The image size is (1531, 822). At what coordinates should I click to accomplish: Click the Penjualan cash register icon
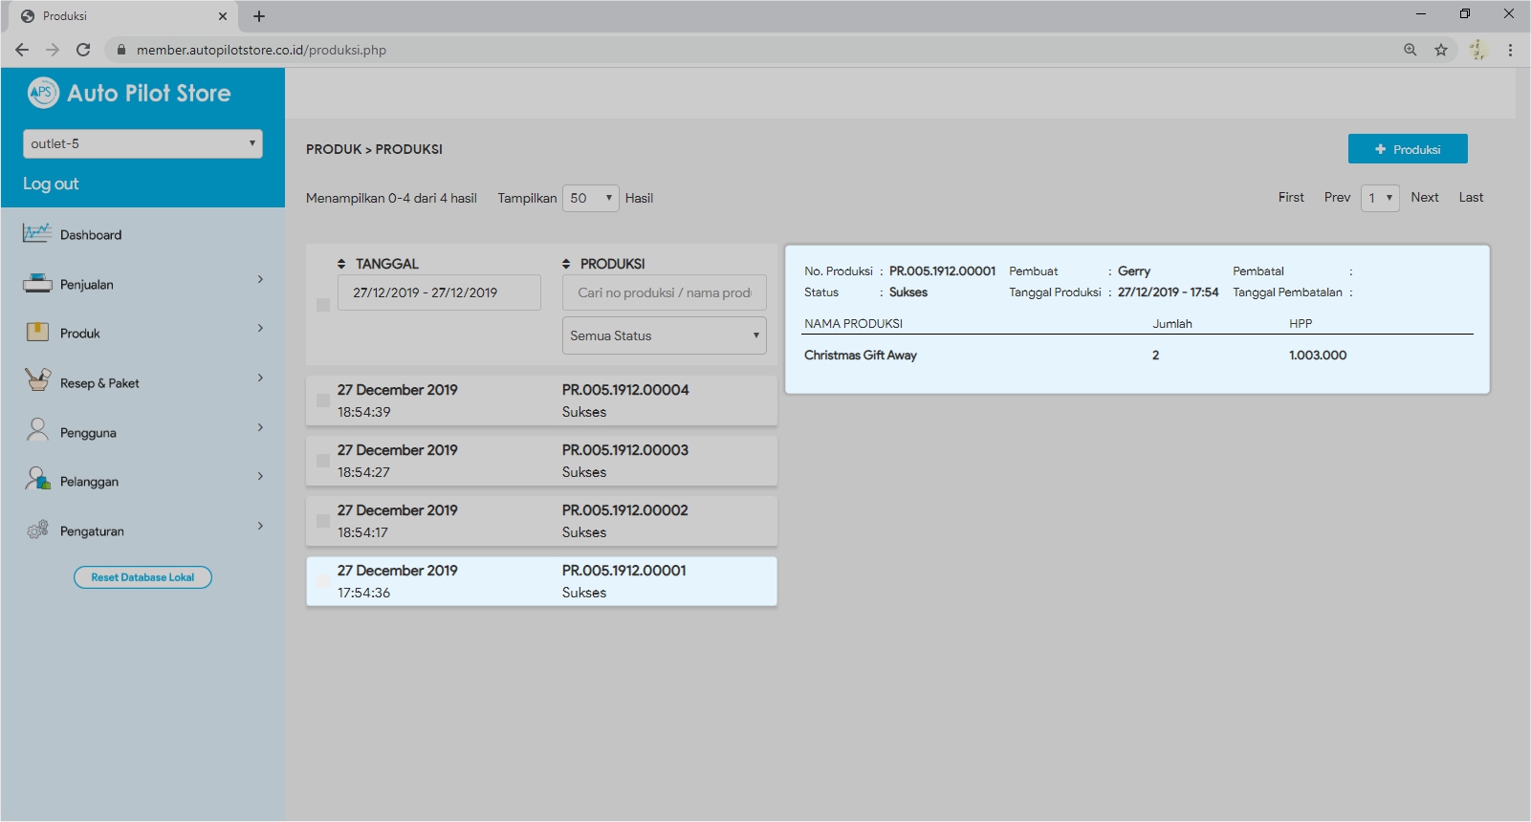(x=37, y=283)
